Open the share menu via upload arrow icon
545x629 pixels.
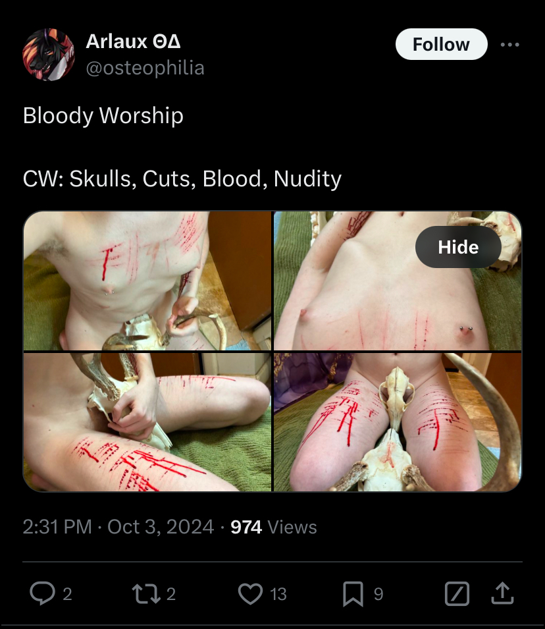click(502, 593)
